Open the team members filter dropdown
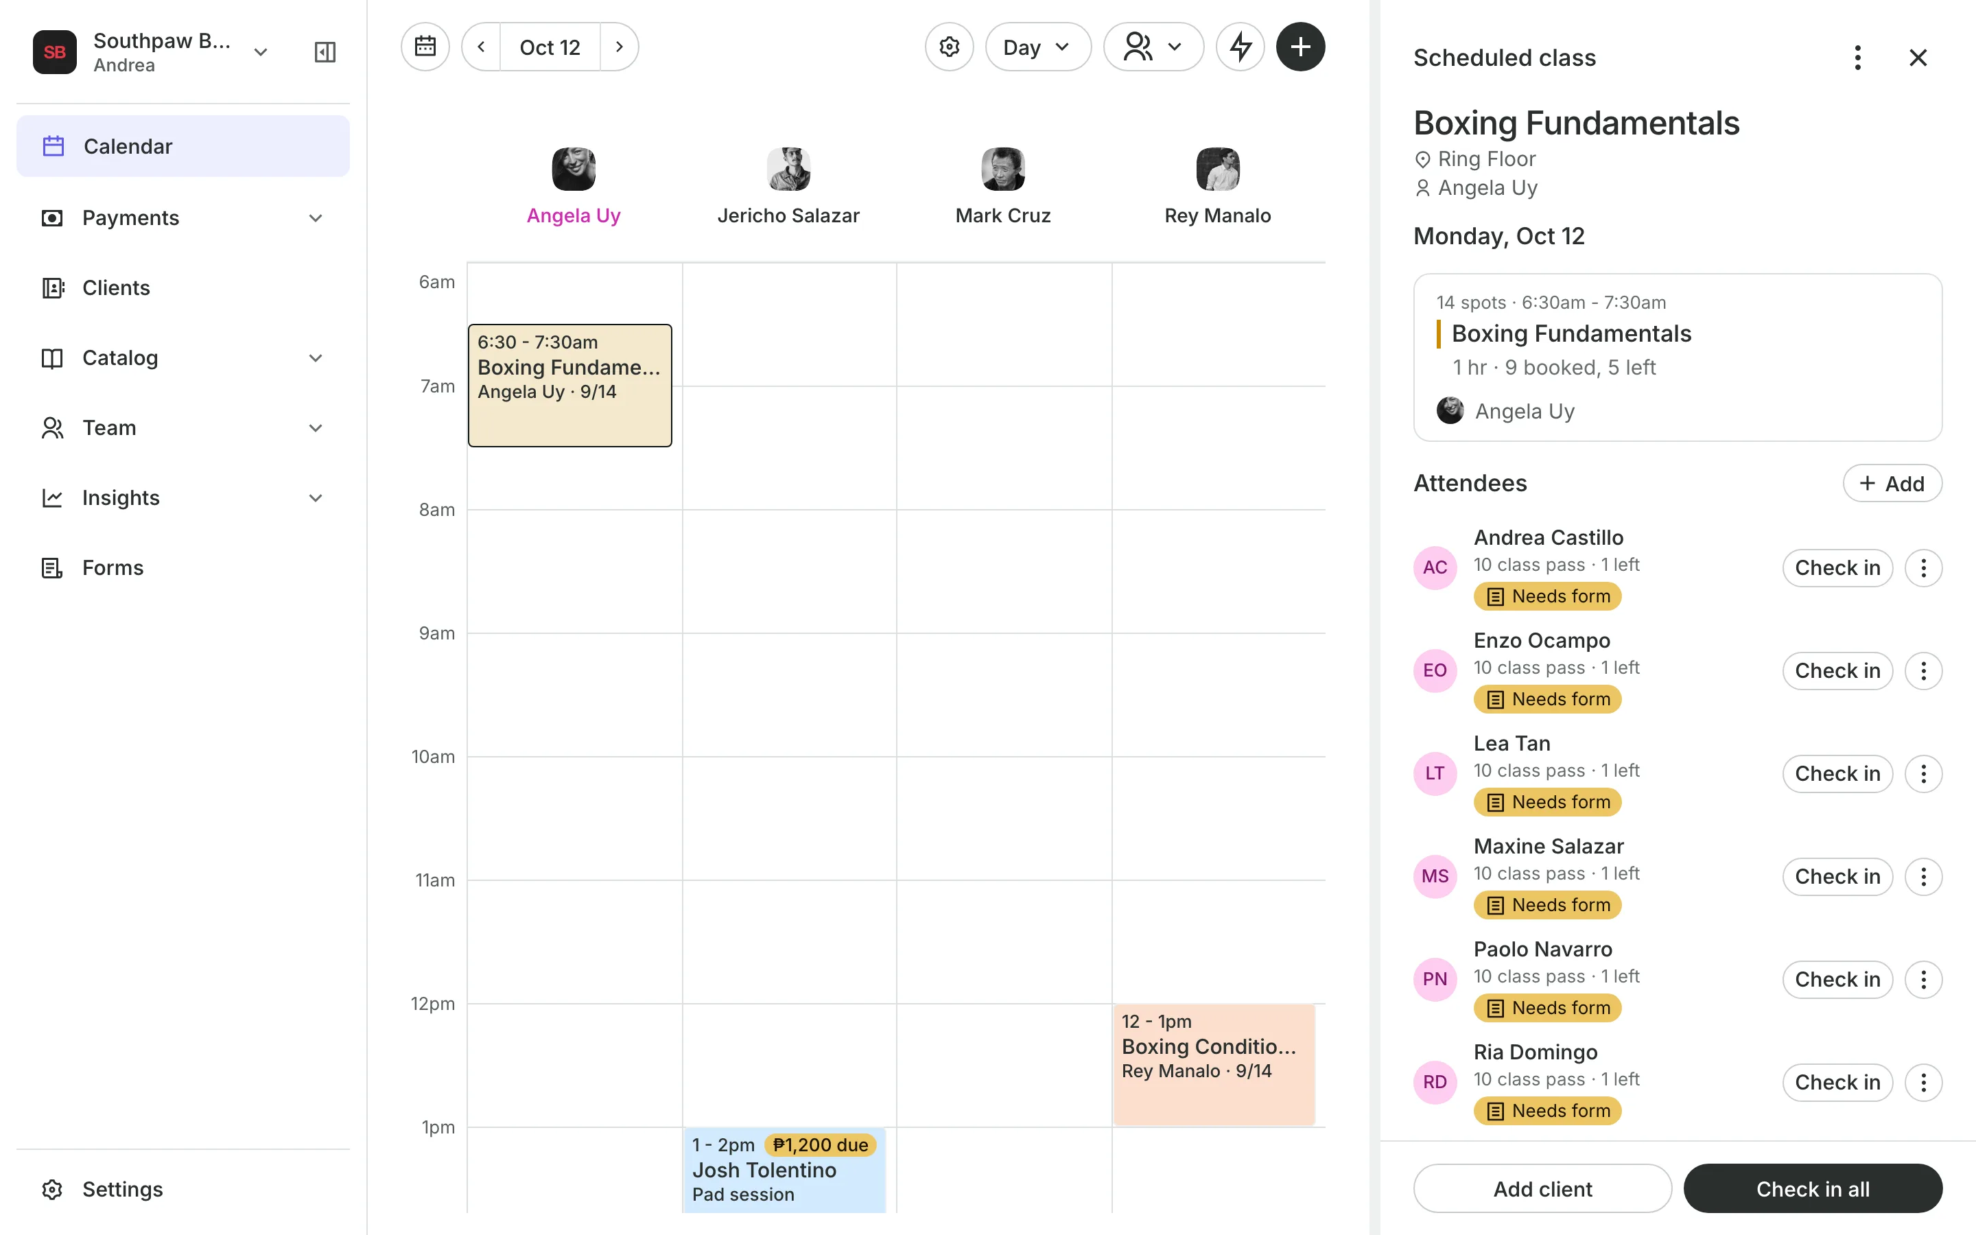This screenshot has width=1976, height=1235. [x=1153, y=47]
